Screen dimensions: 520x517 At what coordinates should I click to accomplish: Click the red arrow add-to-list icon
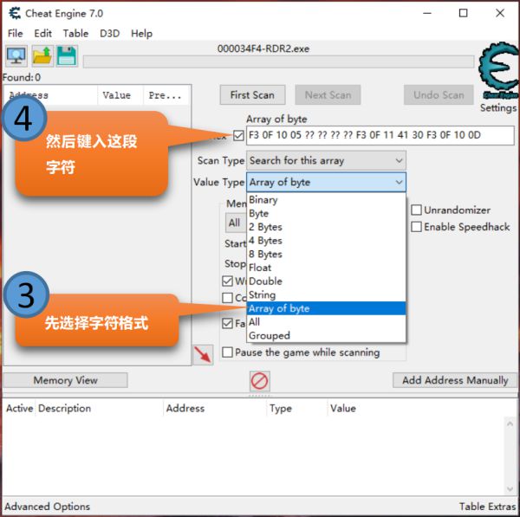[x=203, y=354]
